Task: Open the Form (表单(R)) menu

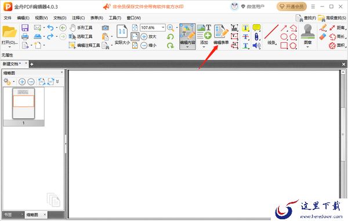Action: click(x=97, y=18)
